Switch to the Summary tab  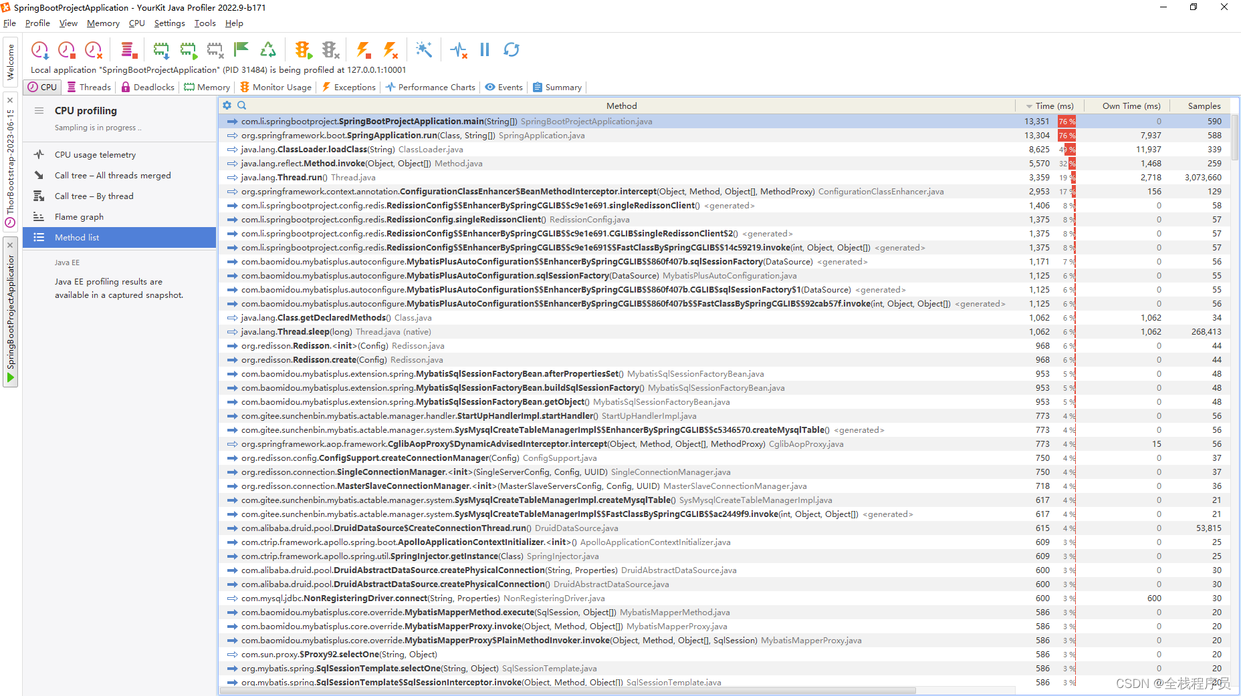(x=557, y=88)
